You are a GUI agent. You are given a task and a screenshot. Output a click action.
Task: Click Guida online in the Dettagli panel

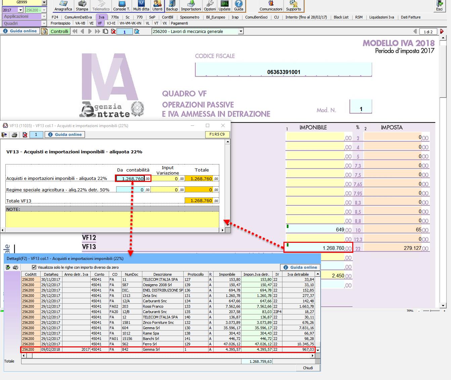(x=300, y=267)
